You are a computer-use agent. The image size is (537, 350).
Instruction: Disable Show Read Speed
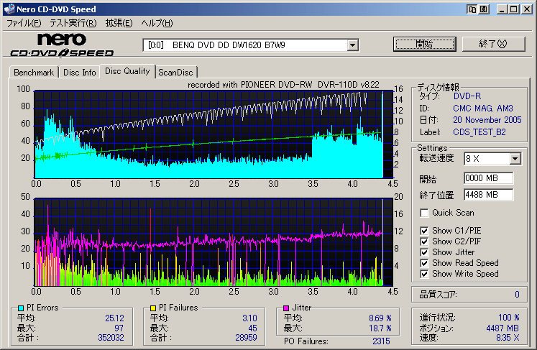coord(424,263)
